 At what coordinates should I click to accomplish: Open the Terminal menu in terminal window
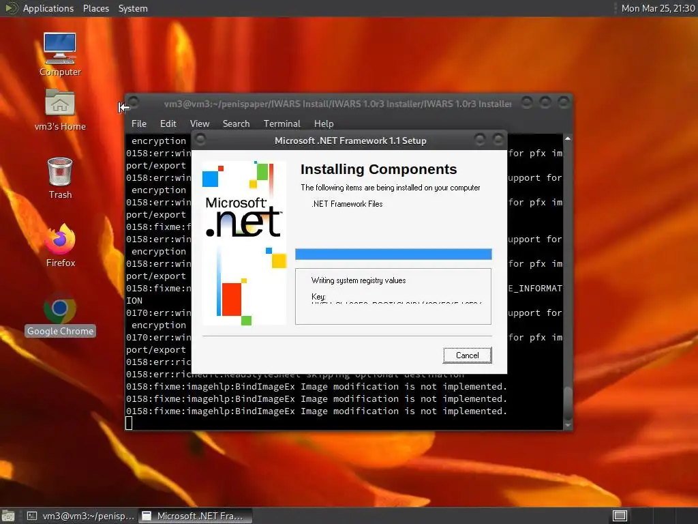pos(282,123)
